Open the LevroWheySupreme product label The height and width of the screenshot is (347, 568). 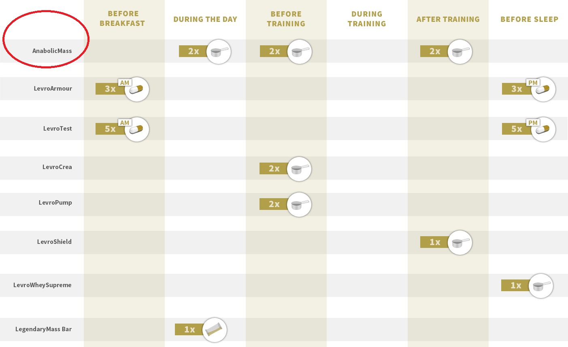(43, 285)
